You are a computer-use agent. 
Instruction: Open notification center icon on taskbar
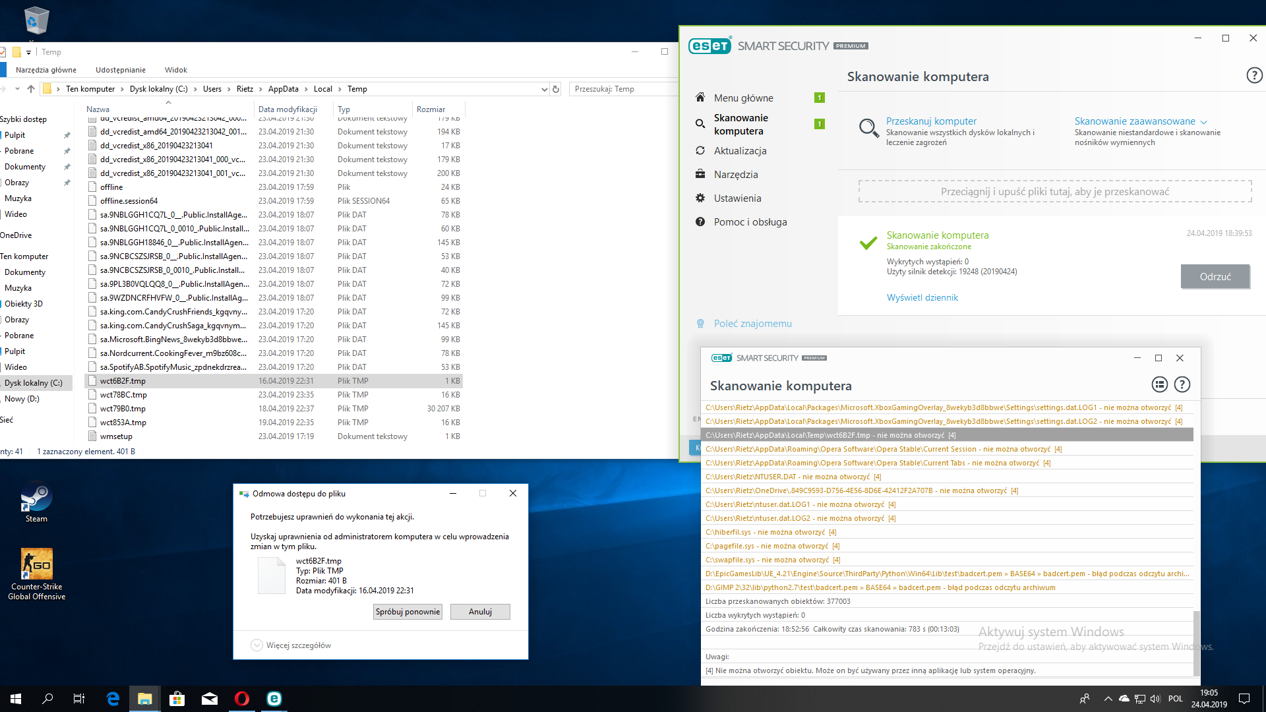[x=1244, y=699]
